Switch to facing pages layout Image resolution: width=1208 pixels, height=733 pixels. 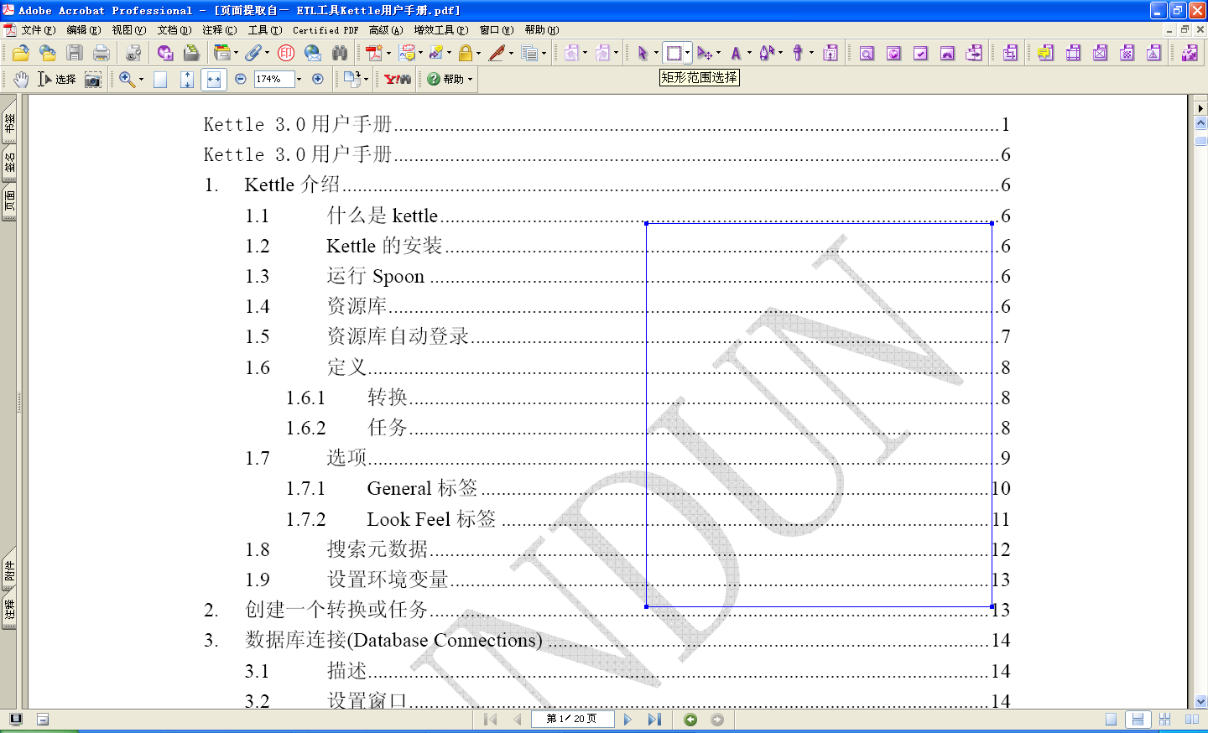point(1191,719)
